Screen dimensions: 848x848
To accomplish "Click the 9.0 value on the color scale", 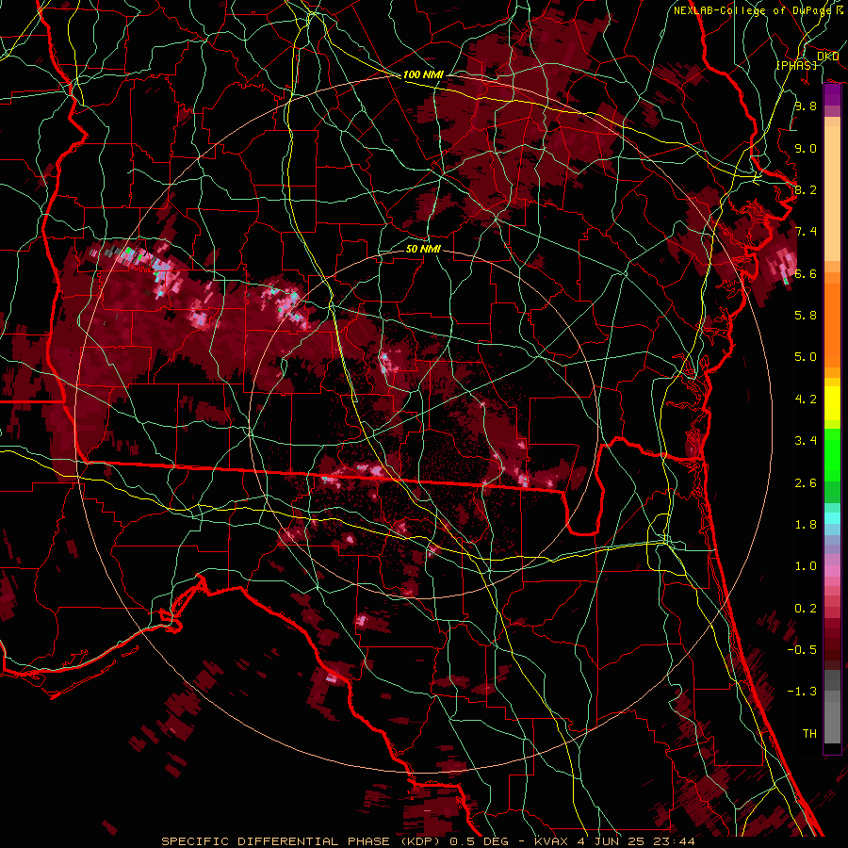I will [x=806, y=148].
